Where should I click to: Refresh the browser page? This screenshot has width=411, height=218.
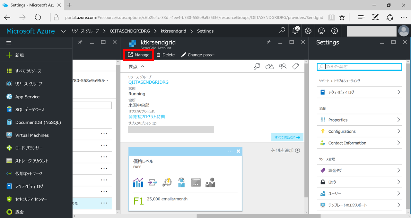(38, 17)
